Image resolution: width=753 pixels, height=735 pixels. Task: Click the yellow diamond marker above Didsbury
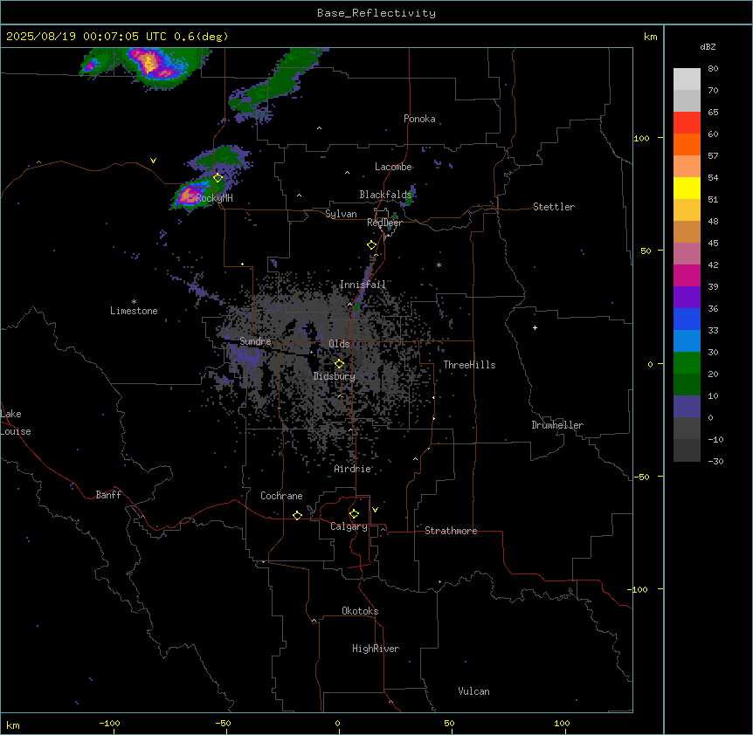click(x=339, y=364)
